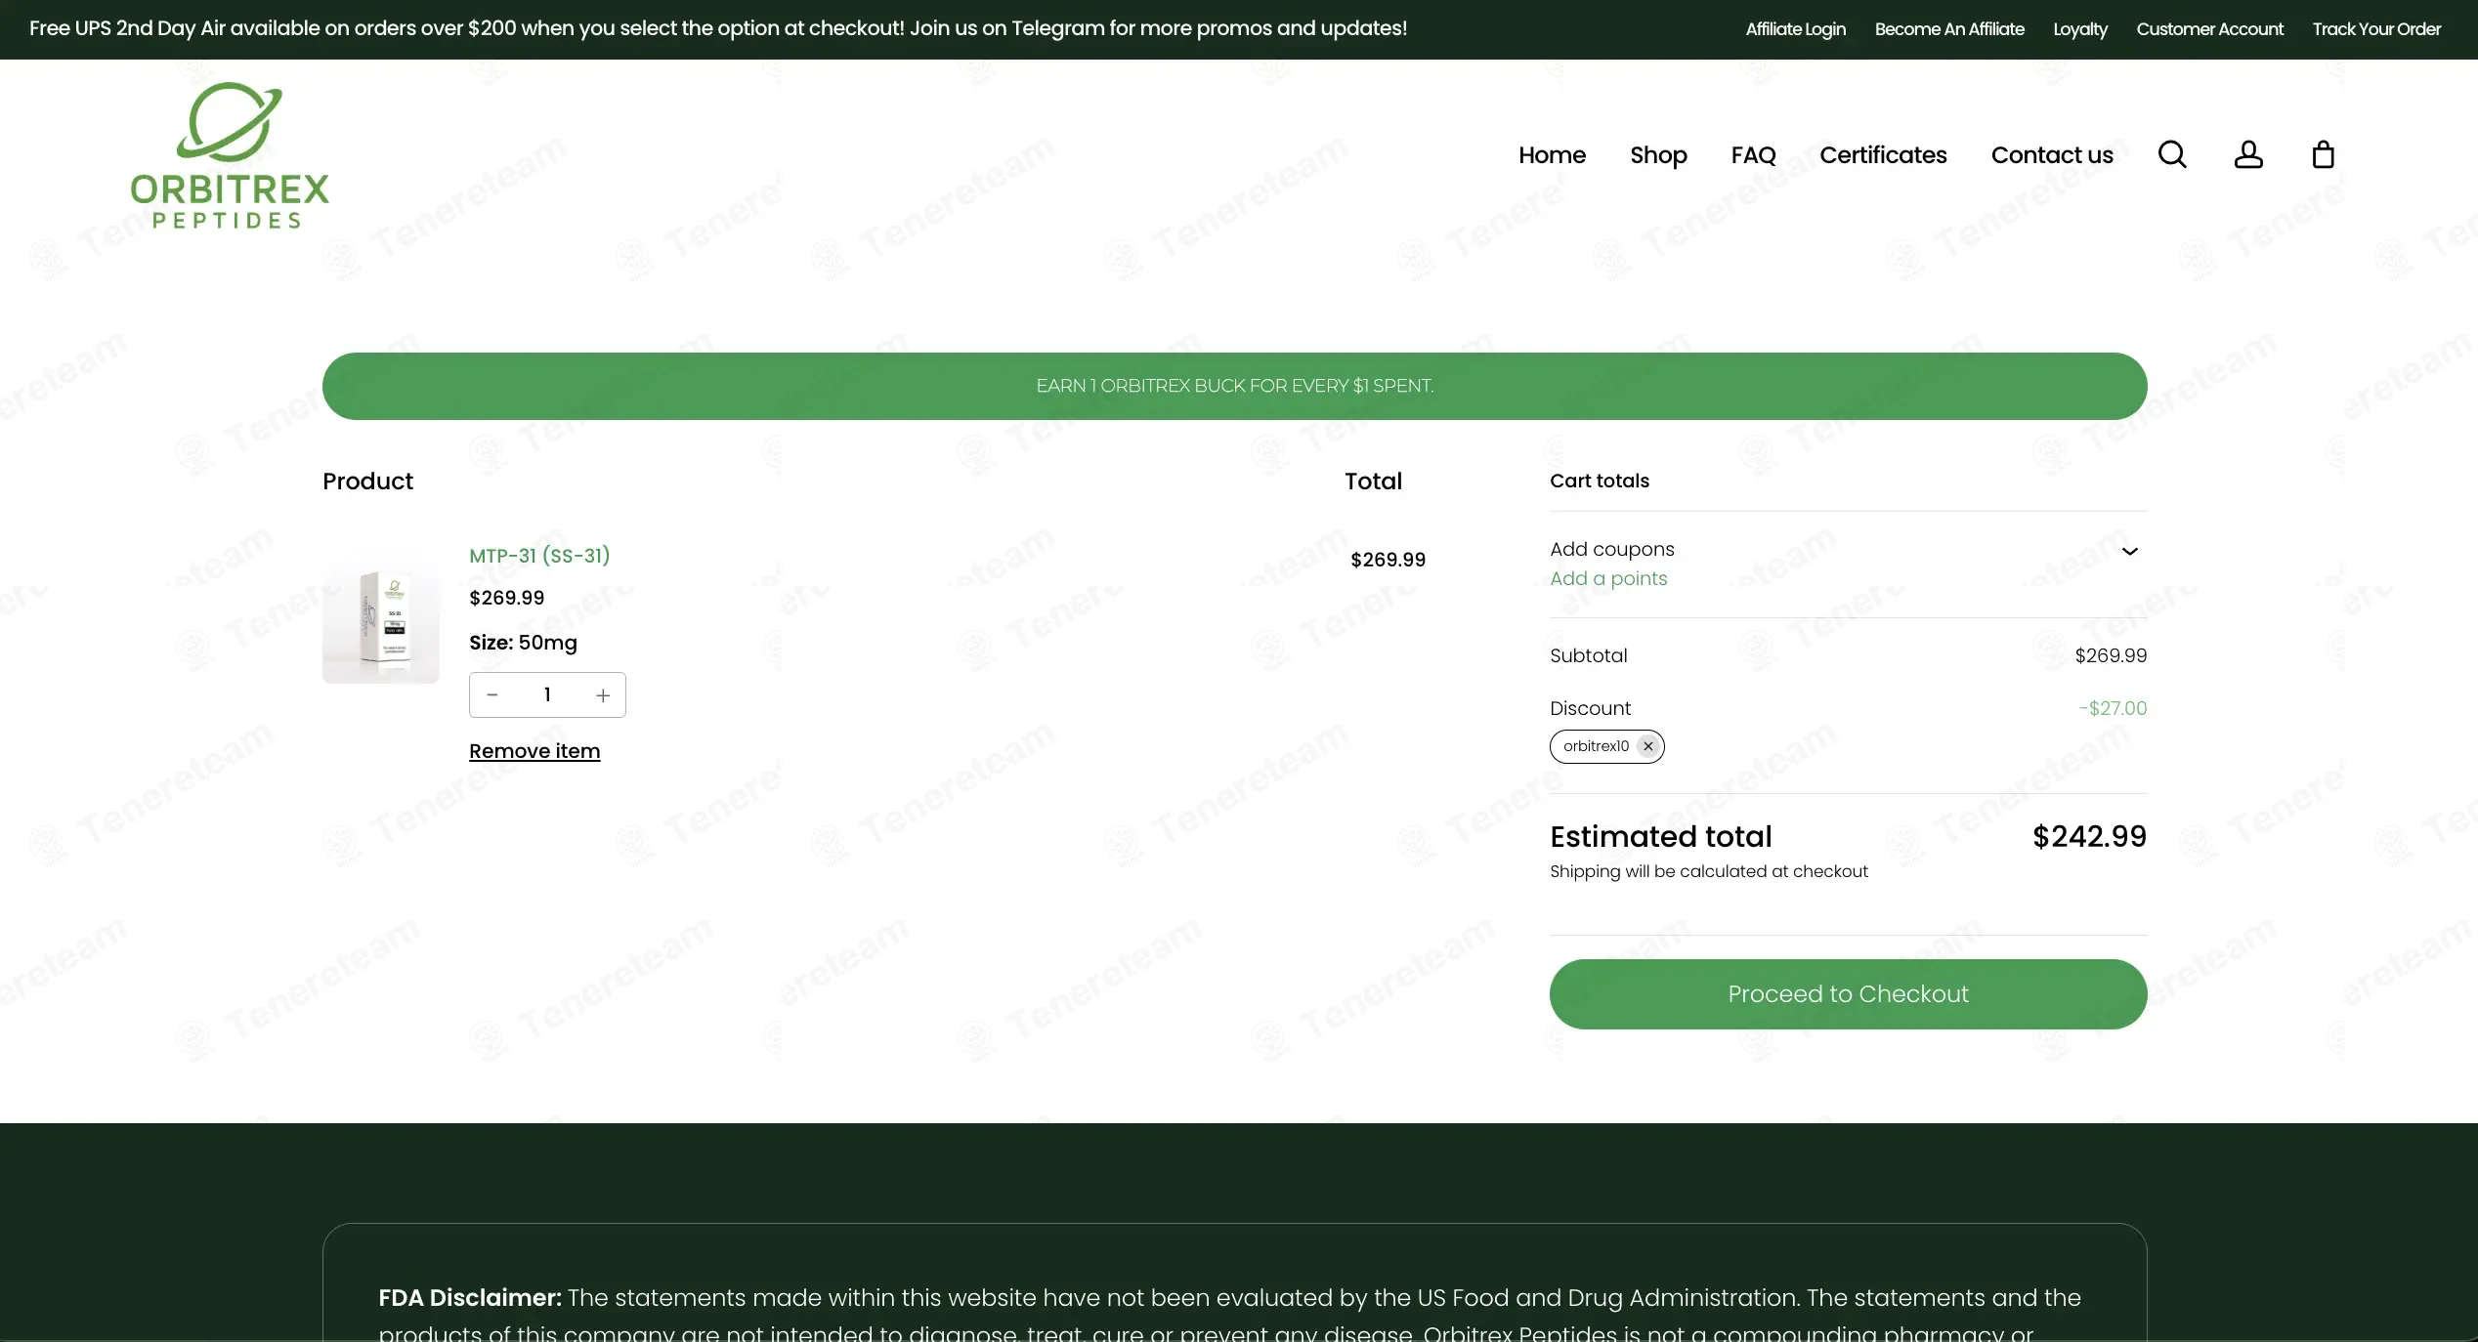Screen dimensions: 2478x1342
Task: Click the Earn 1 Orbitrex Buck banner
Action: click(x=1234, y=386)
